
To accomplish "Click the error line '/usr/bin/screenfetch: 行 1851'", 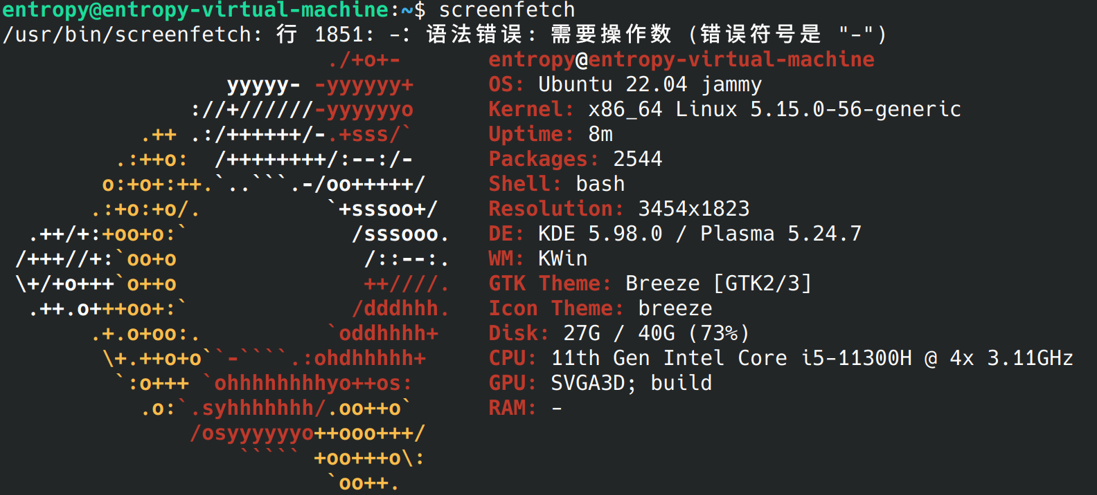I will pos(184,35).
